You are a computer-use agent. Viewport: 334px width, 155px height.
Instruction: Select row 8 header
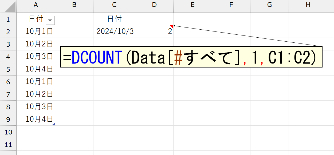tap(8, 107)
